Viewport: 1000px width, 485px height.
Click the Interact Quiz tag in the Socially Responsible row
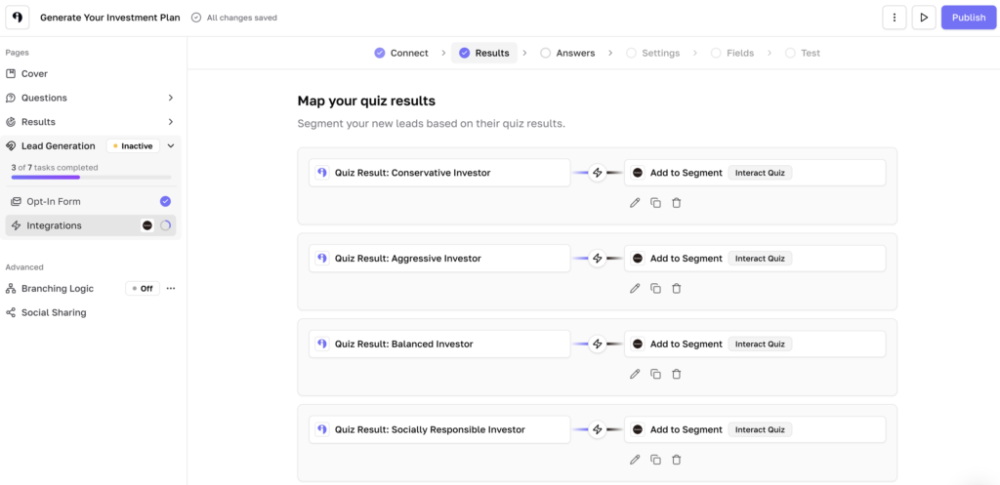(760, 429)
